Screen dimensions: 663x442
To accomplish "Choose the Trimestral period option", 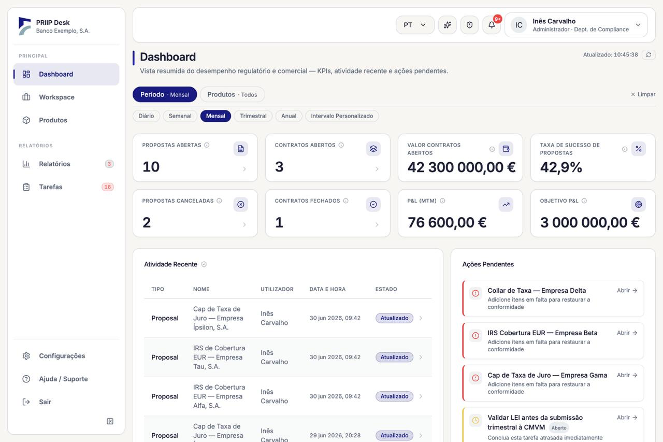I will [253, 116].
